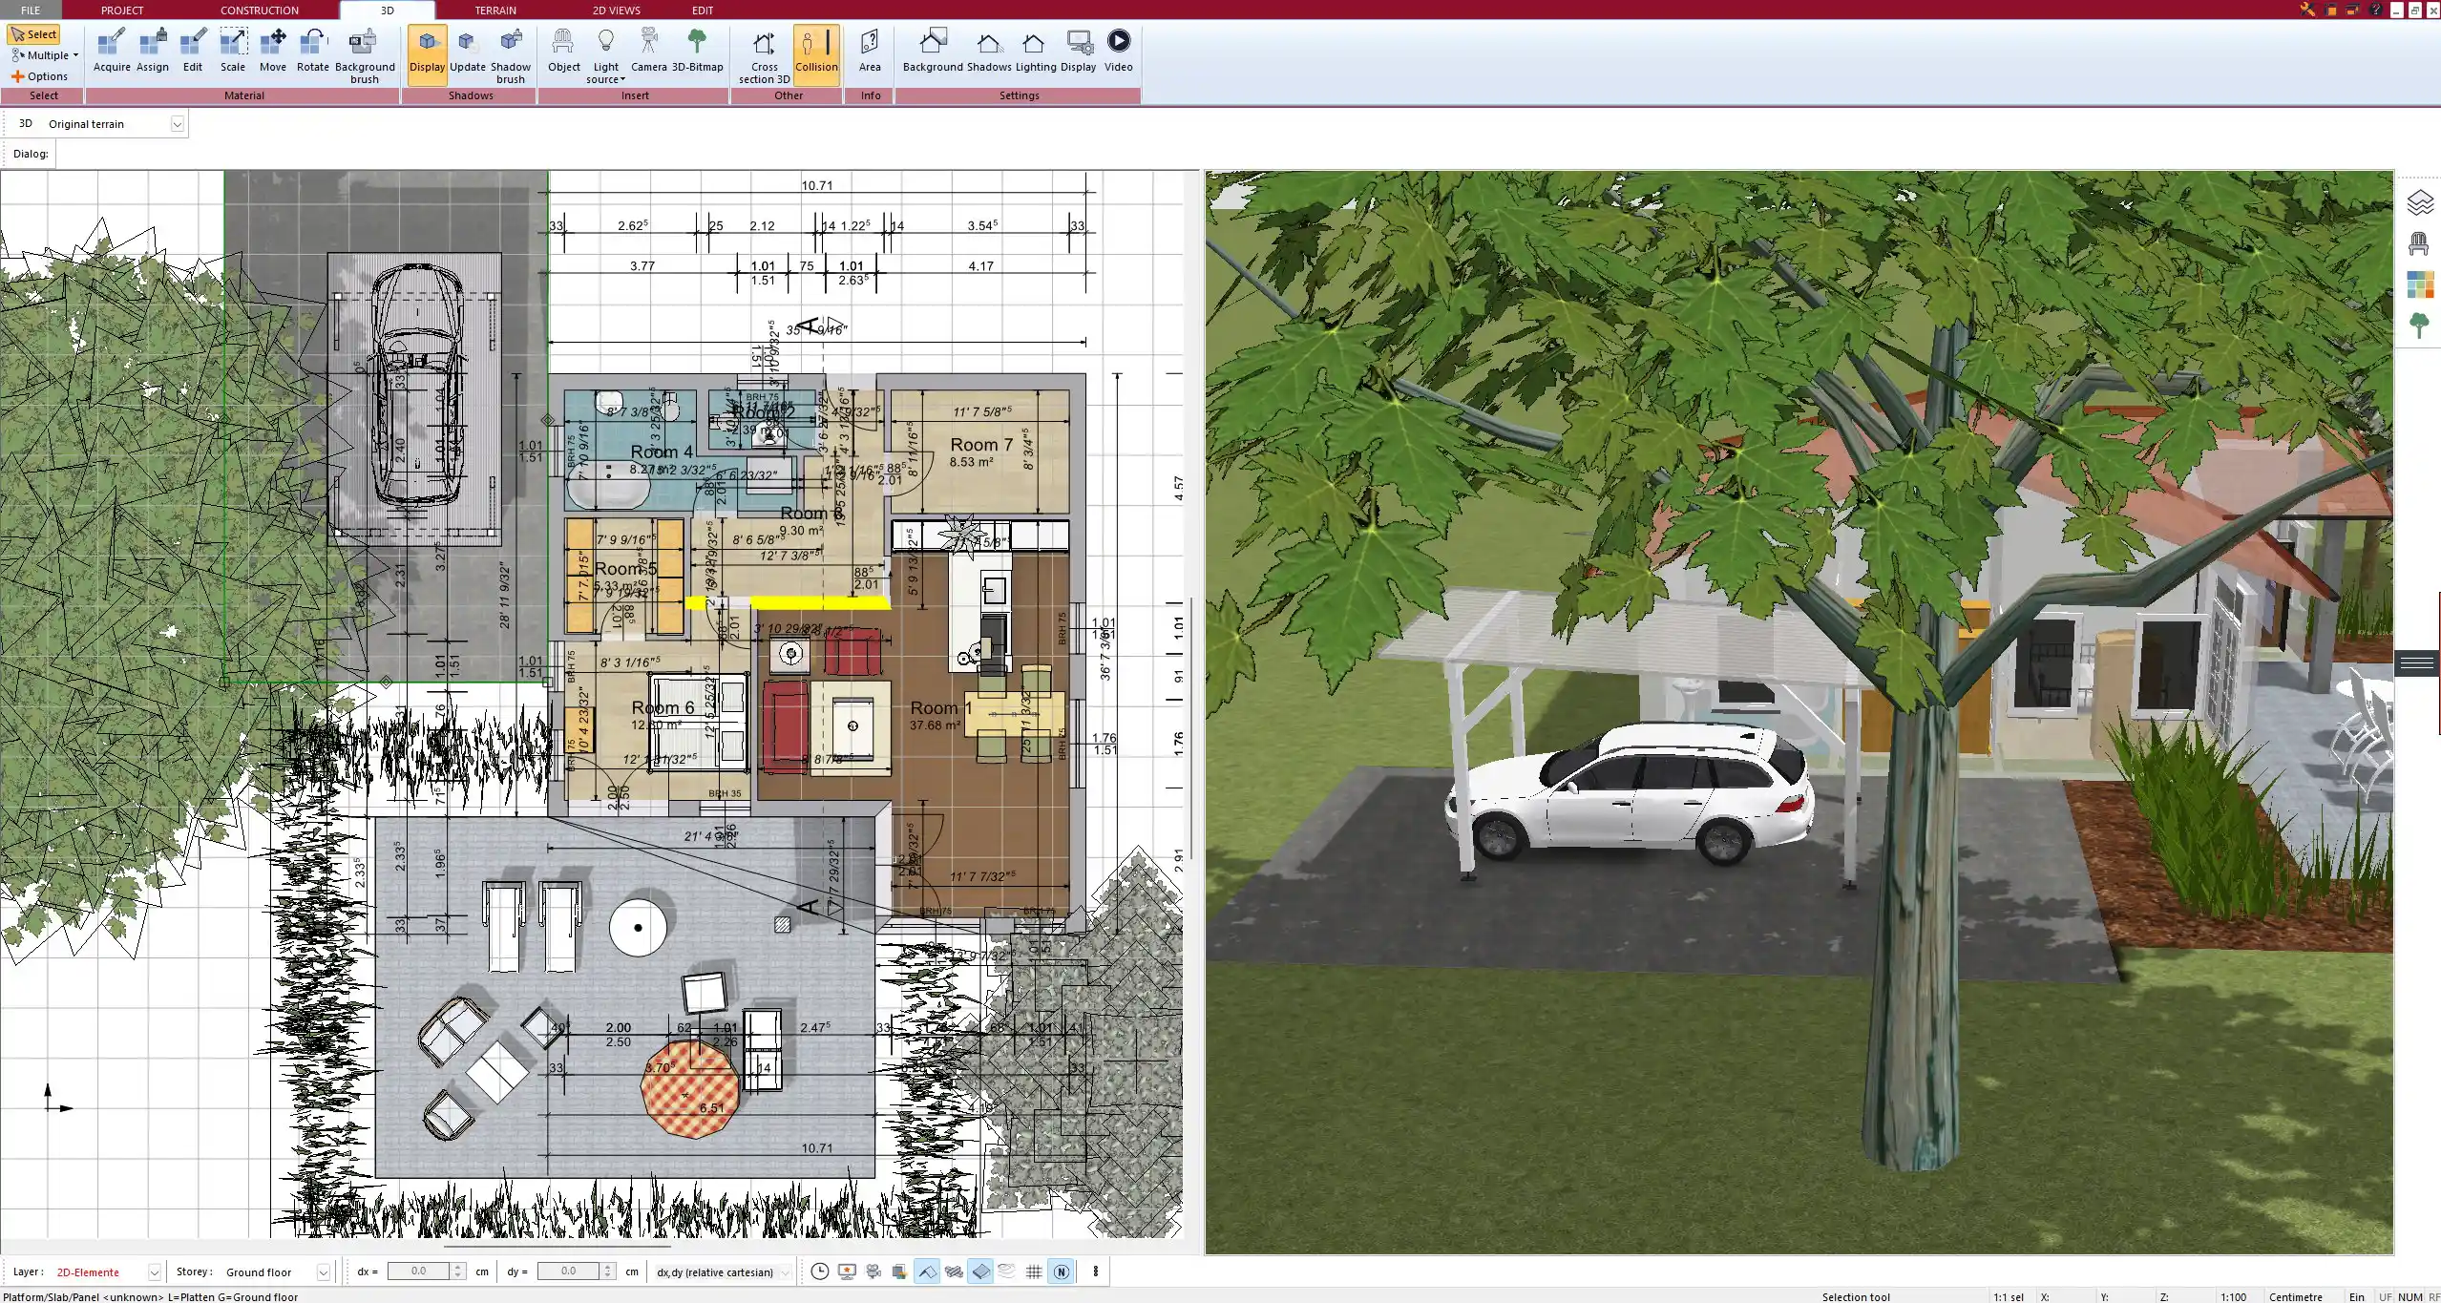Select the Rotate material tool
Image resolution: width=2441 pixels, height=1303 pixels.
(x=313, y=52)
